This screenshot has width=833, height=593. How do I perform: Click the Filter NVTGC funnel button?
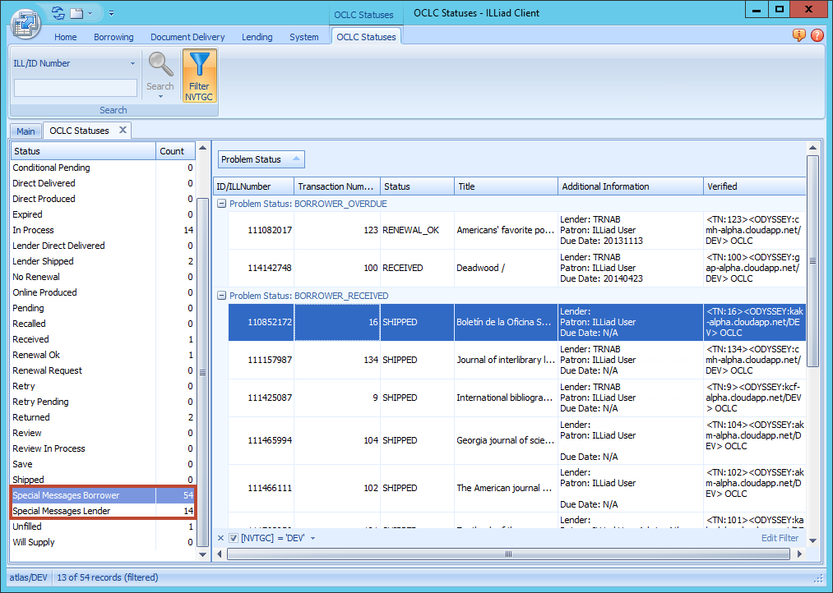tap(199, 76)
